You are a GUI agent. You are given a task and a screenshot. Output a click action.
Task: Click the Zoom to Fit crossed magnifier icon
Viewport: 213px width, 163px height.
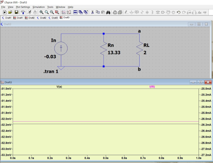pos(57,12)
